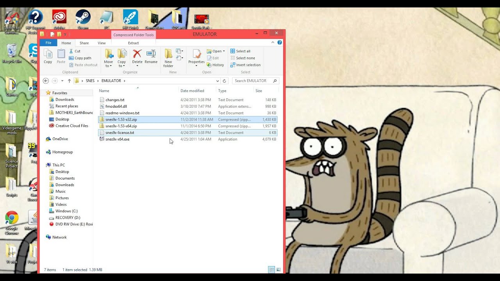Open the New item dropdown in the New group
Screen dimensions: 500x281
point(180,51)
